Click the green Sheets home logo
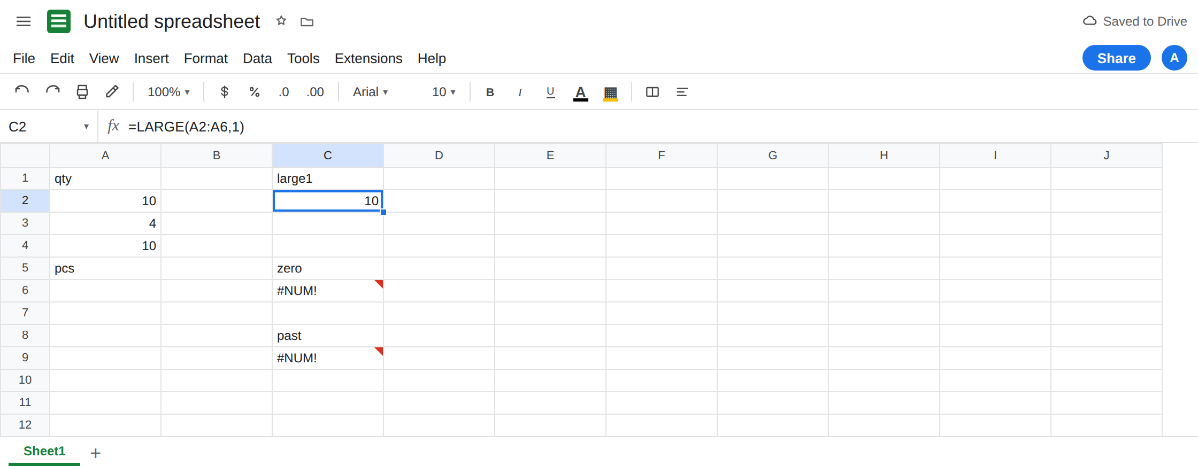 pyautogui.click(x=59, y=21)
